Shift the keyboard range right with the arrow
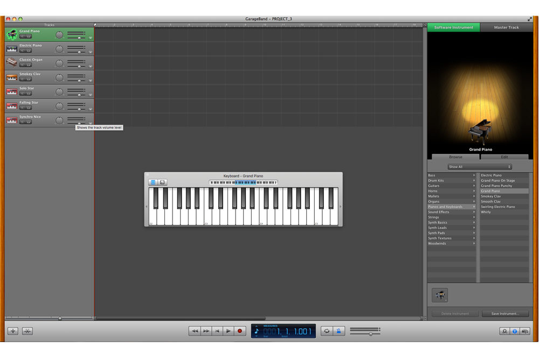 tap(340, 207)
